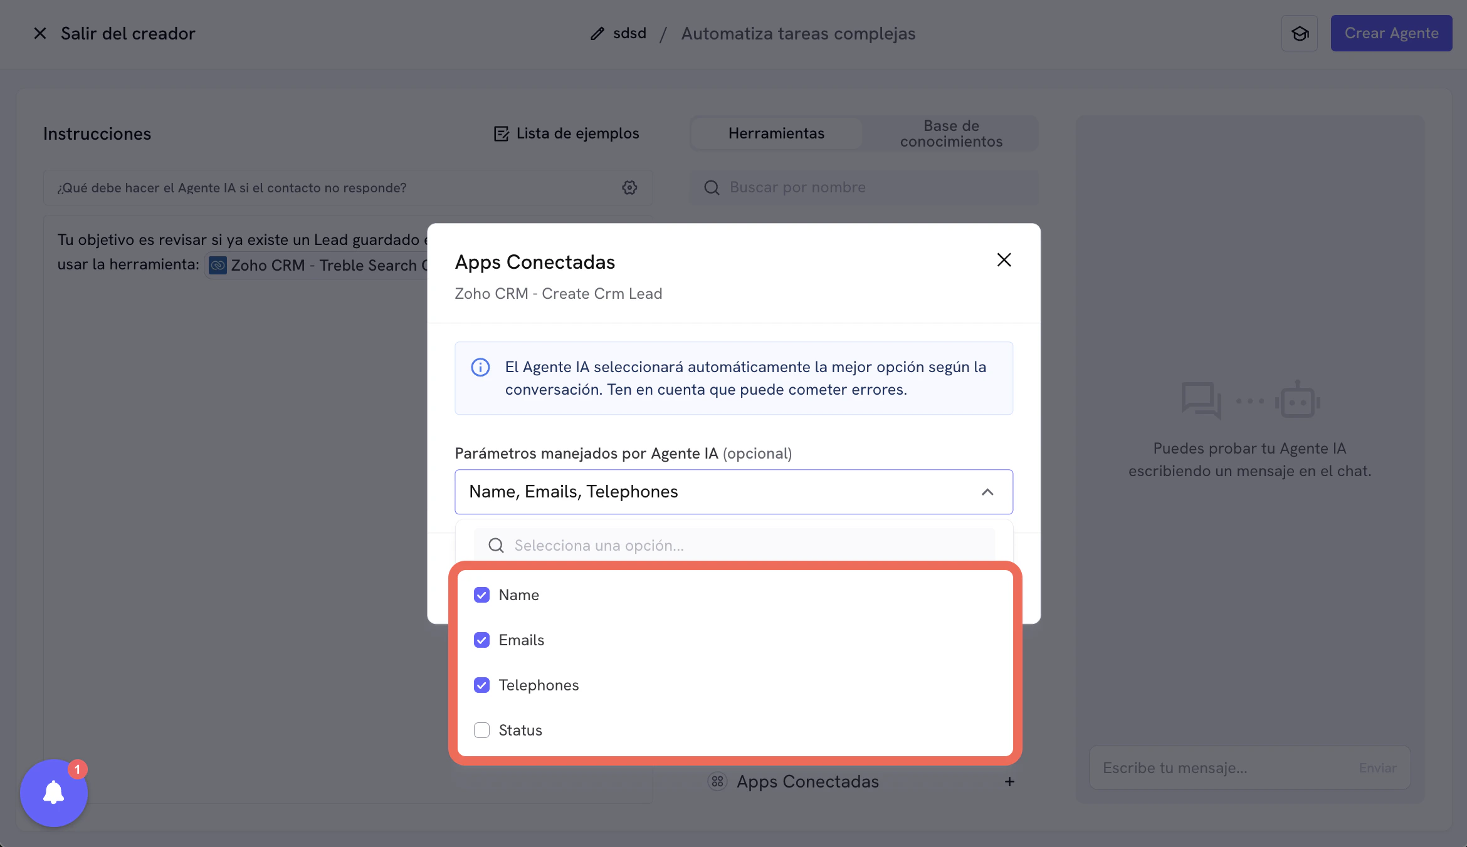Click the Apps Conectadas grid icon at bottom

pos(717,781)
